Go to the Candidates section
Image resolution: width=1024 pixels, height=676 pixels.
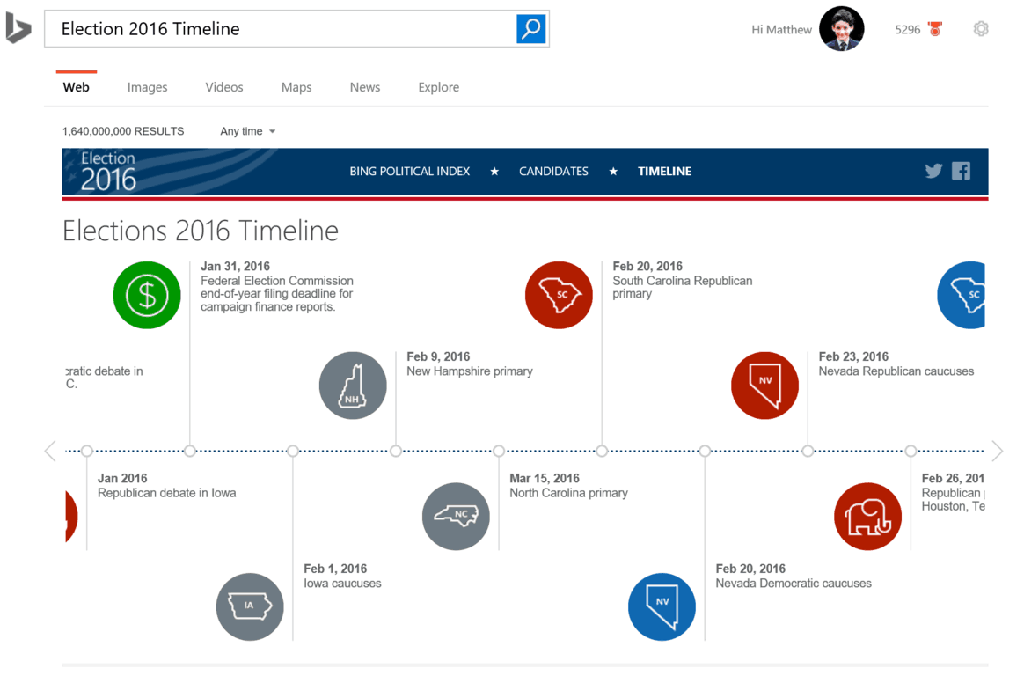[x=553, y=172]
